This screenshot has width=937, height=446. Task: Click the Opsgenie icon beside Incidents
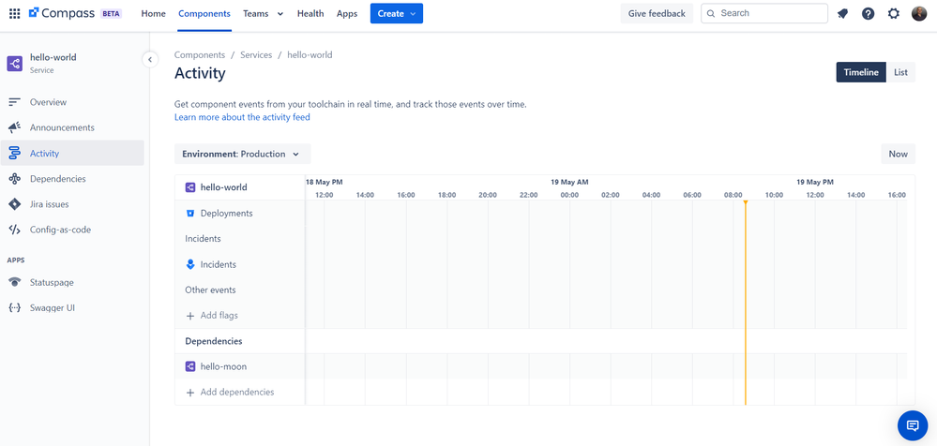[x=190, y=264]
